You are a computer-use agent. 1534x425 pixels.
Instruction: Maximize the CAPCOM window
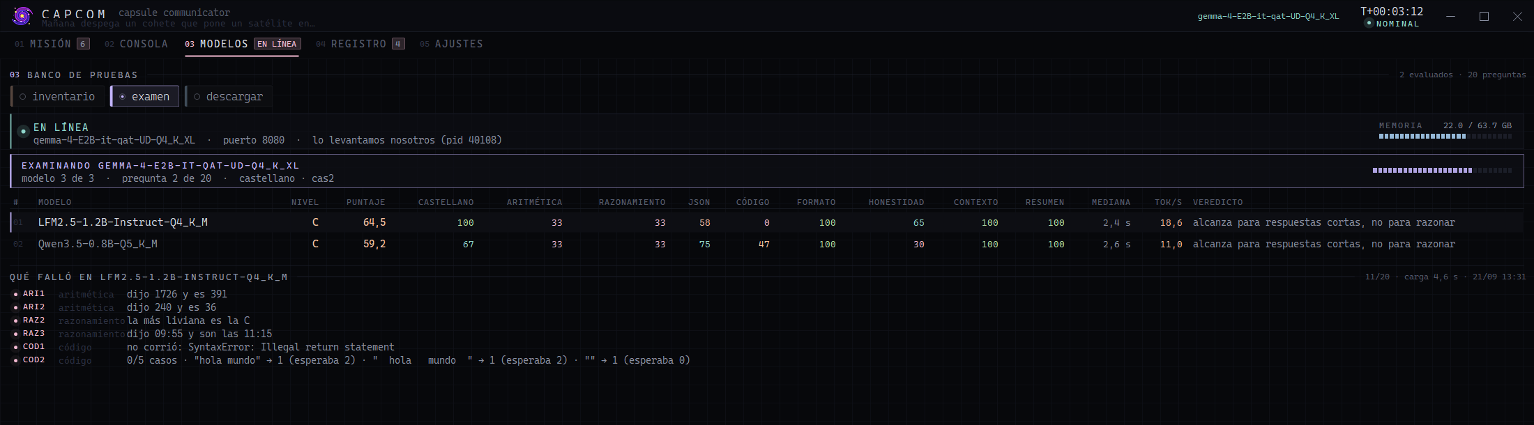1484,16
